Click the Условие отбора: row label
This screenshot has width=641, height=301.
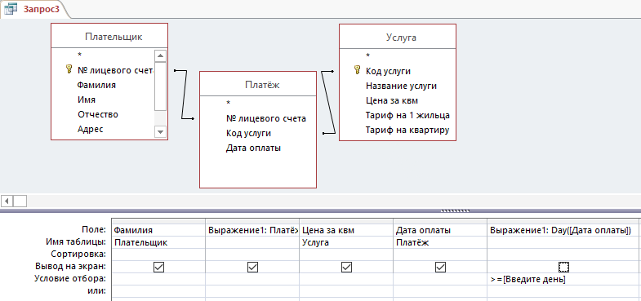(70, 279)
